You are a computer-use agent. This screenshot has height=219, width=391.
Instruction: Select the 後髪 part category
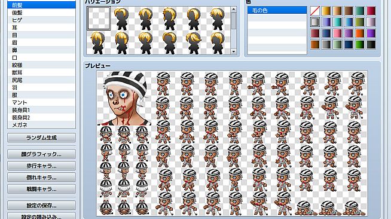pos(41,13)
